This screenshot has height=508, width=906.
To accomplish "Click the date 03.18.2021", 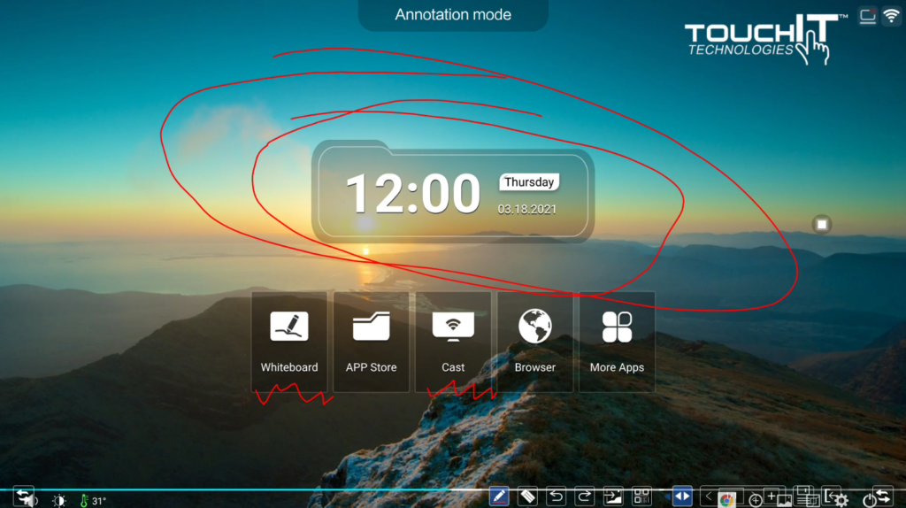I will tap(527, 209).
